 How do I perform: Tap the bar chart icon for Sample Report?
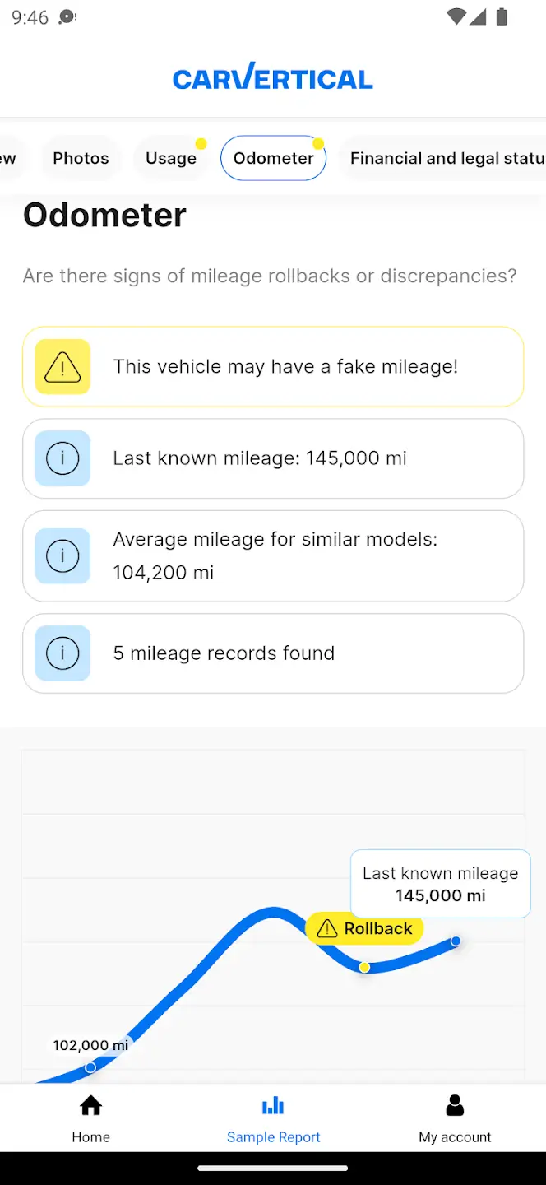273,1105
